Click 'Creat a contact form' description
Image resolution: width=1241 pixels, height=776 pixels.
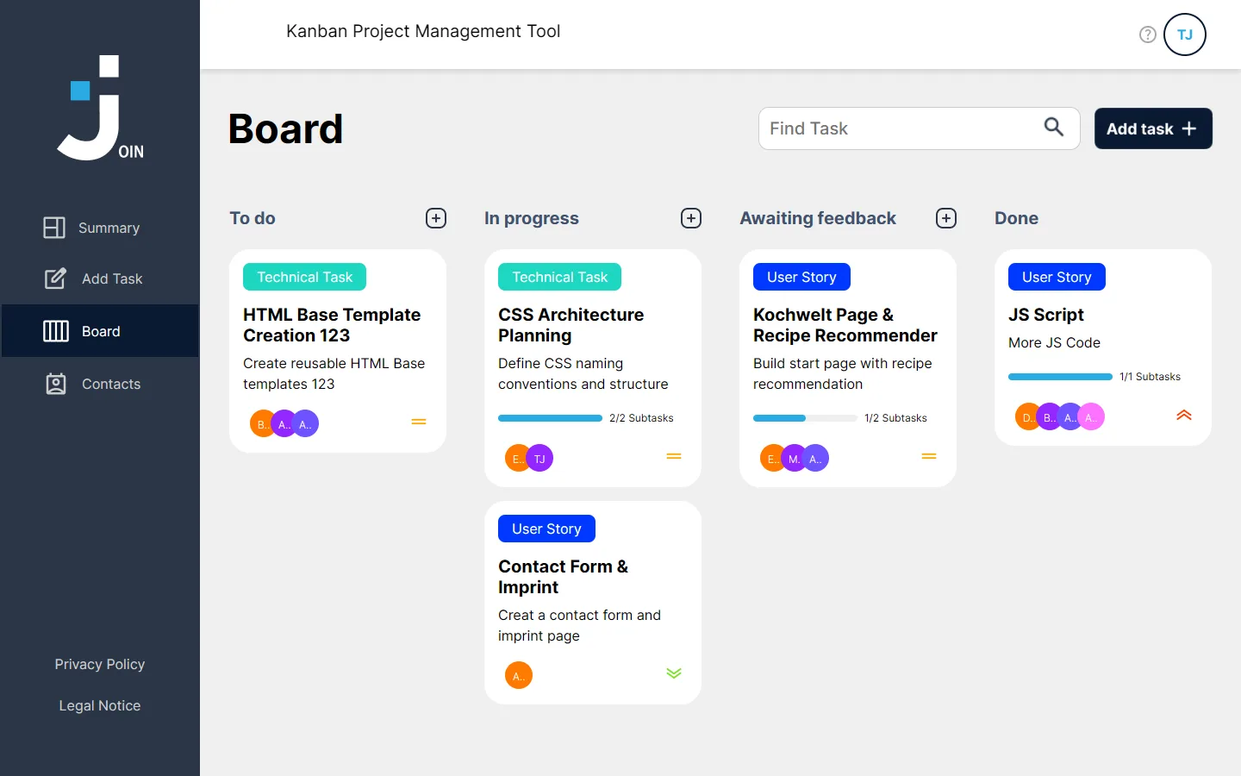tap(579, 625)
